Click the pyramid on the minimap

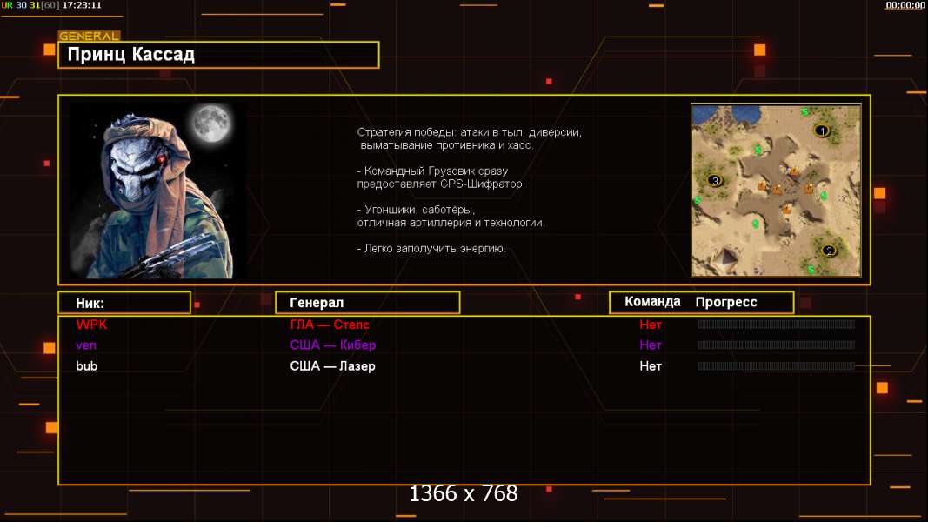[x=726, y=260]
